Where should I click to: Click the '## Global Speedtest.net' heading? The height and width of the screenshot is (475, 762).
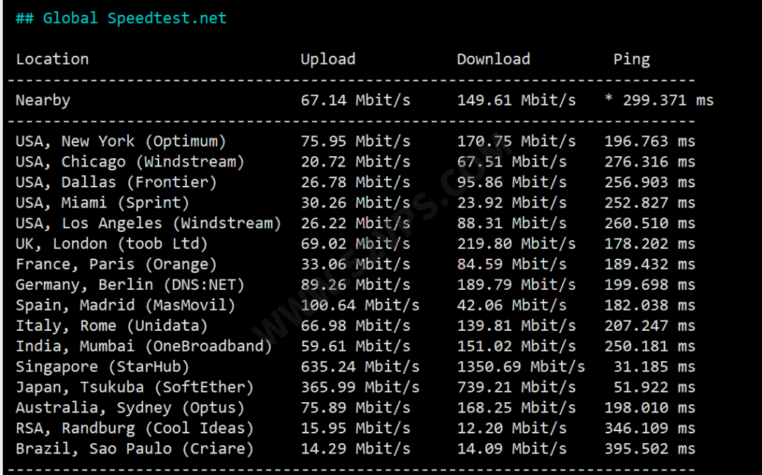121,19
